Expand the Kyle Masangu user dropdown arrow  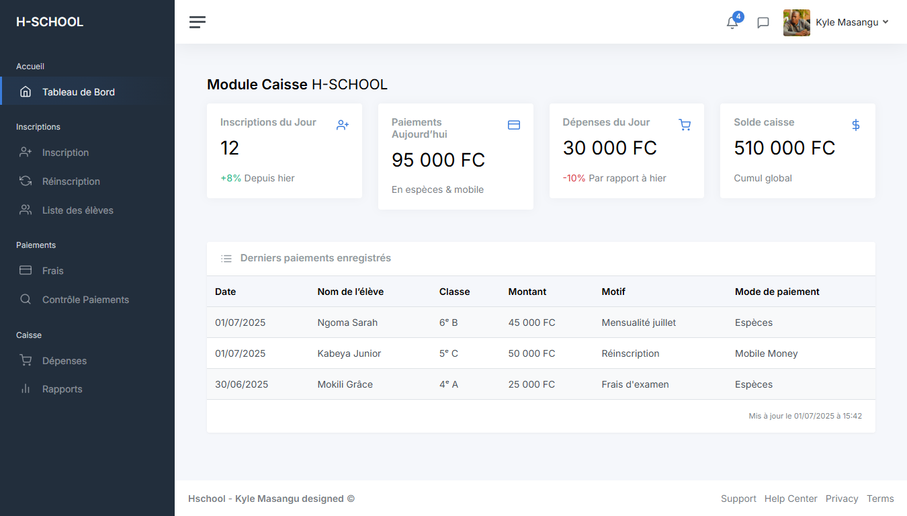886,22
